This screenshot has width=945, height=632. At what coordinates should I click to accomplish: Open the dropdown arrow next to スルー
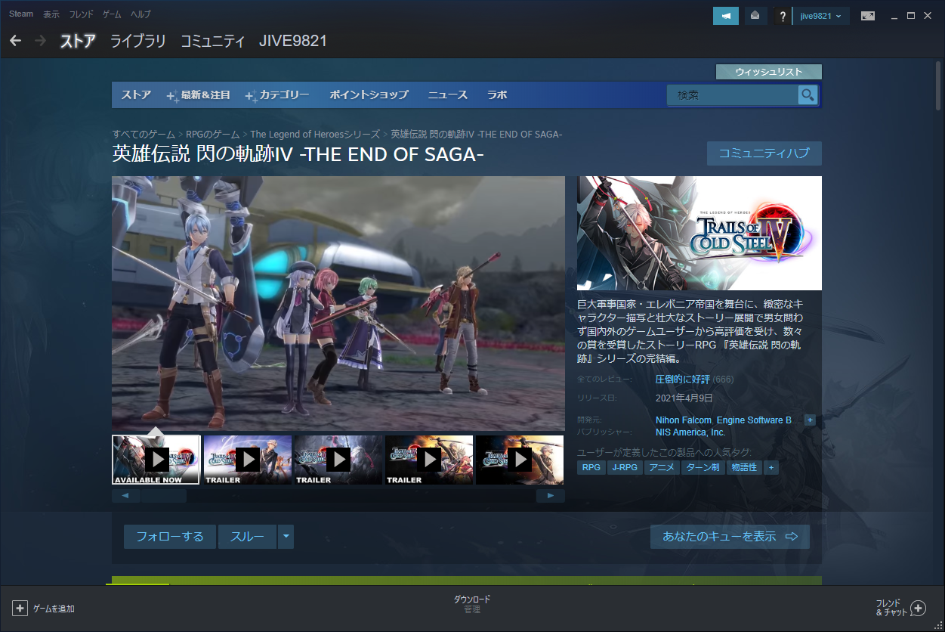pyautogui.click(x=286, y=537)
